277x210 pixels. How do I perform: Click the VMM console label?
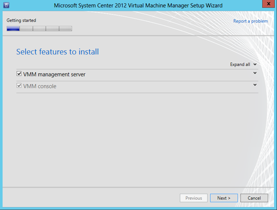pos(40,86)
